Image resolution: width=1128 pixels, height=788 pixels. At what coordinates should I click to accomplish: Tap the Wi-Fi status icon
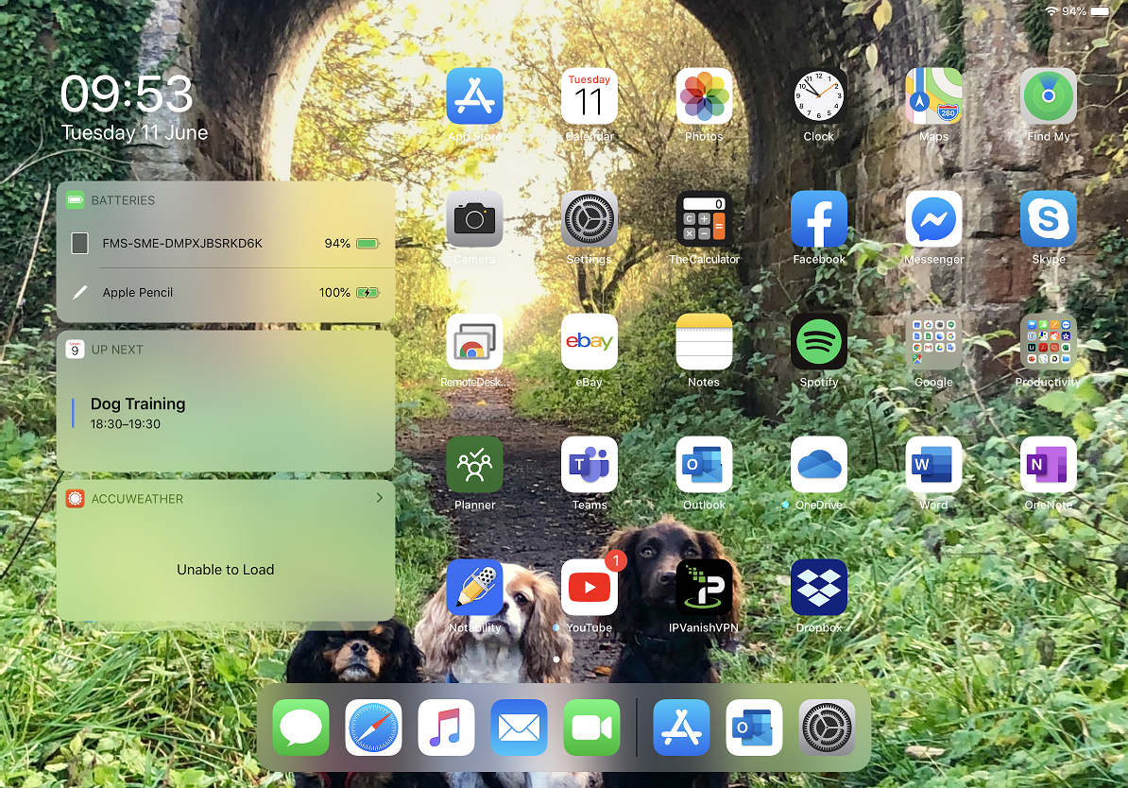pos(1051,10)
